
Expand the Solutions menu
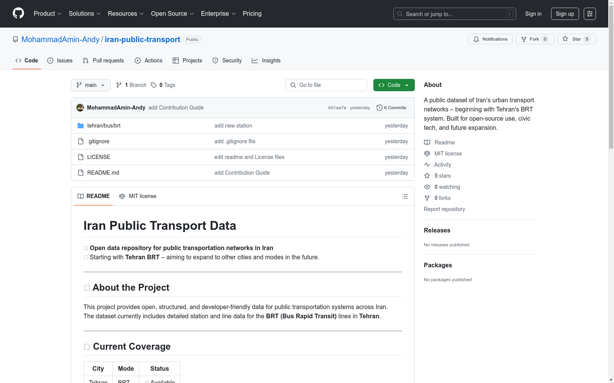[85, 14]
